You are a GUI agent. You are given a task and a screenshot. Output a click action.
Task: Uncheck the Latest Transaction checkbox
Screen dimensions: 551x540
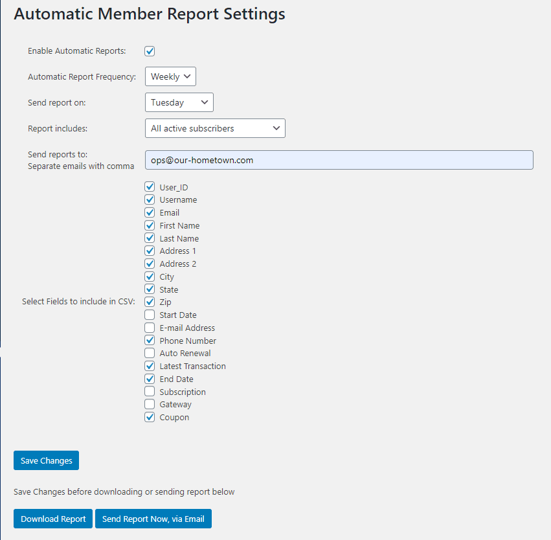[x=150, y=366]
